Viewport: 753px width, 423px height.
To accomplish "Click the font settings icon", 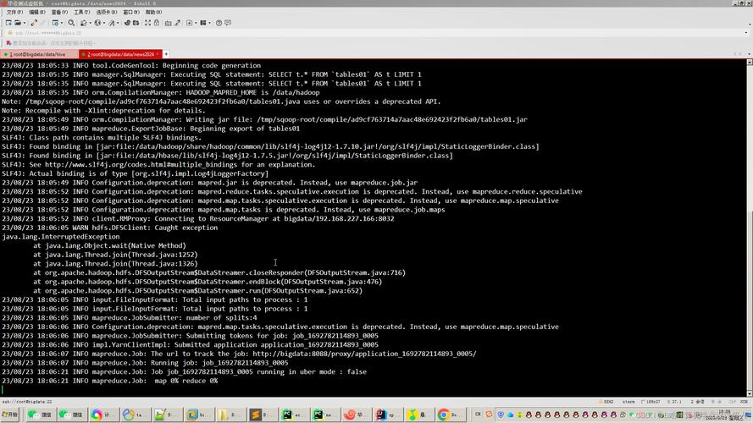I will 112,23.
